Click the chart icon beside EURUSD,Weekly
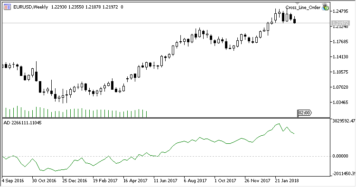This screenshot has height=187, width=356. pos(7,7)
